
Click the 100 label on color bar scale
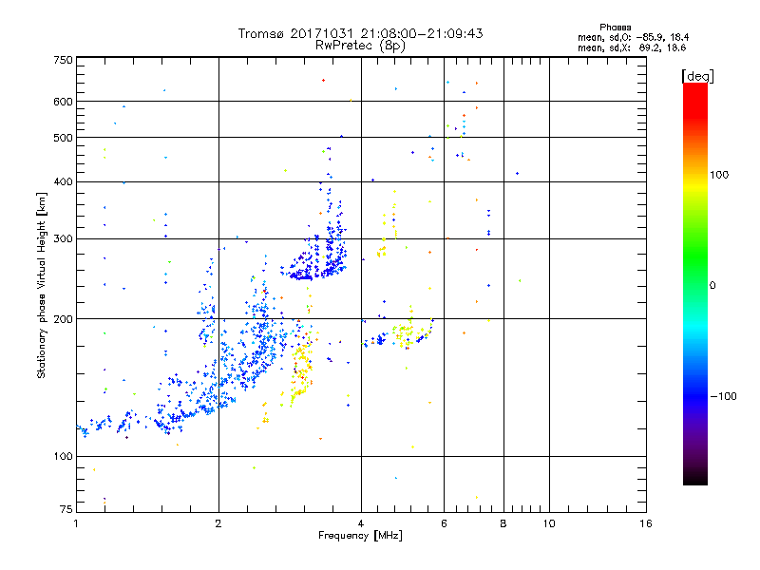(719, 175)
